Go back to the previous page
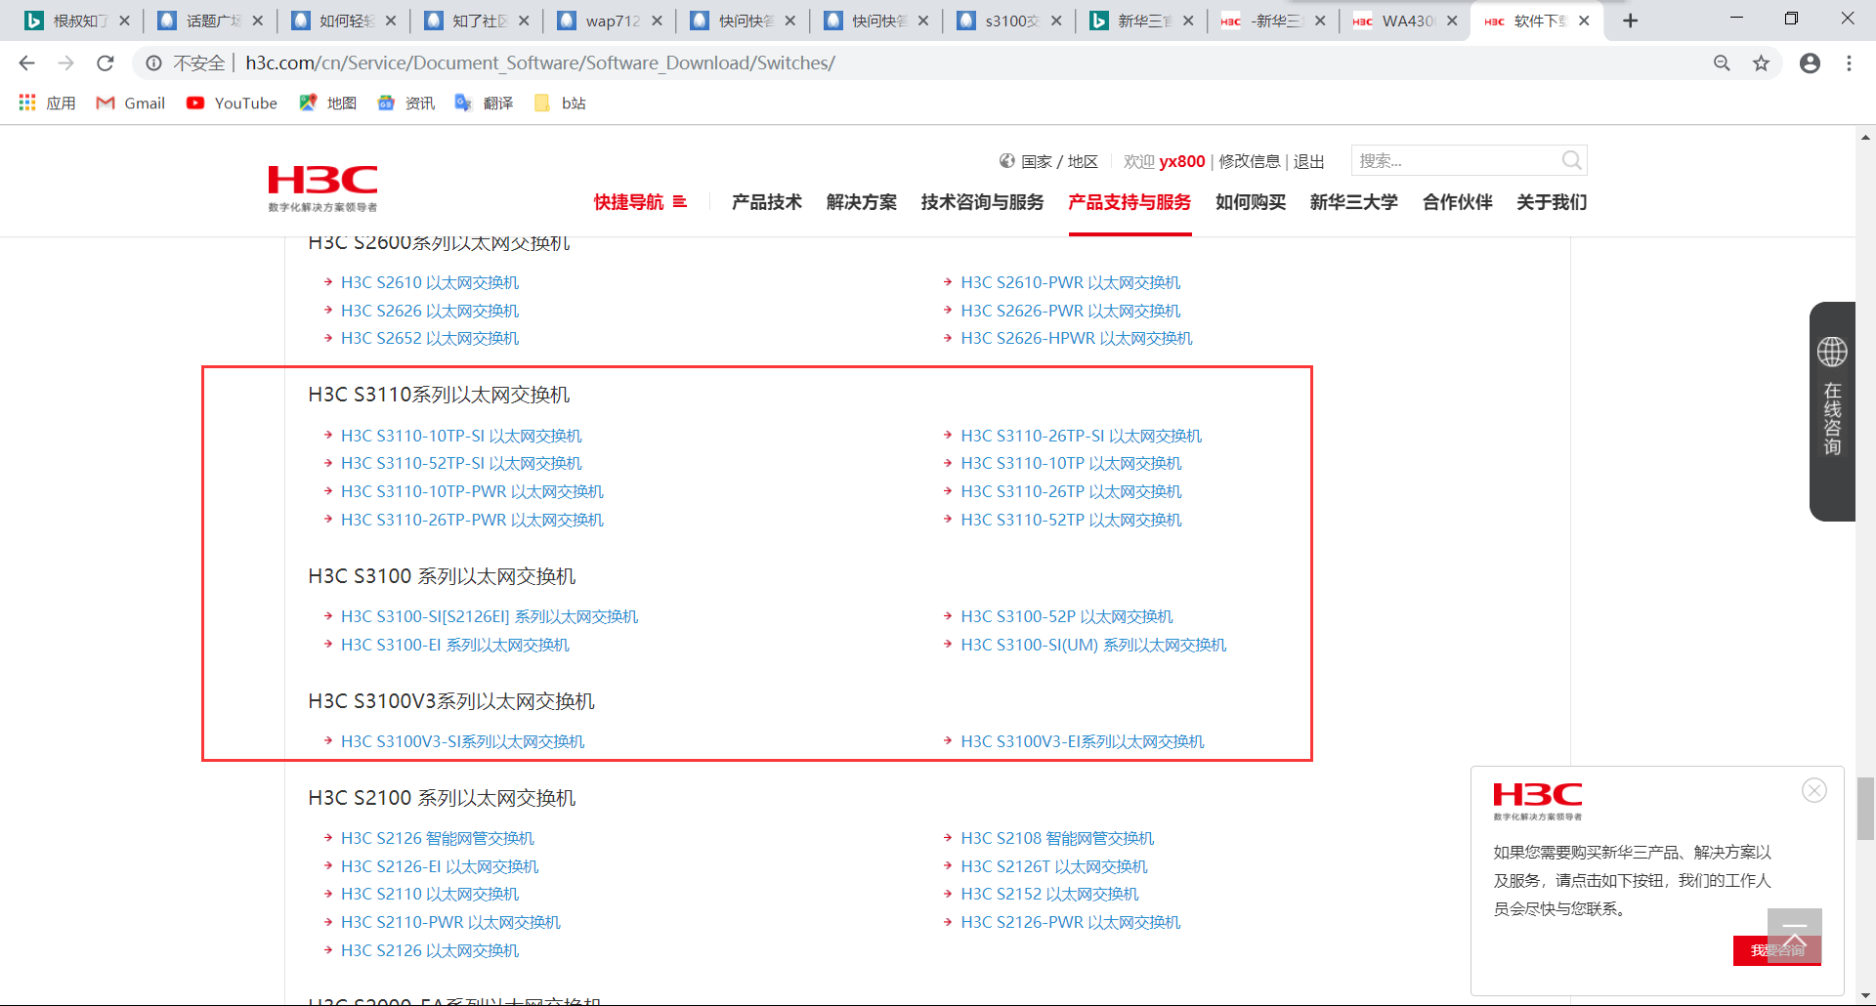The image size is (1876, 1006). click(x=26, y=63)
